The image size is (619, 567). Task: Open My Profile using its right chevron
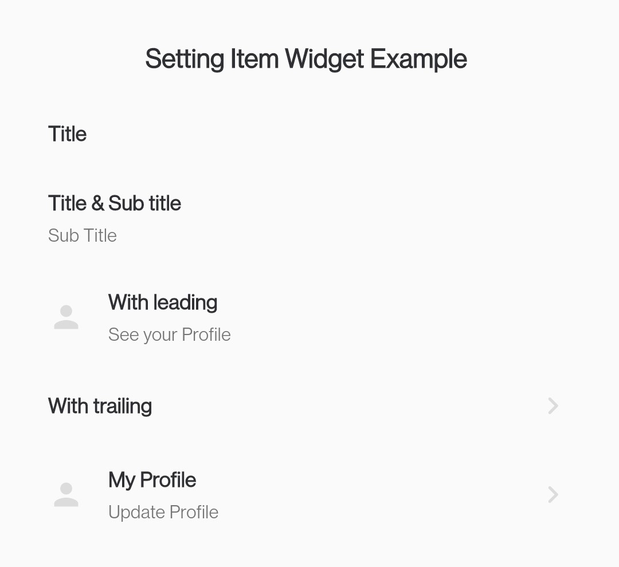(x=553, y=494)
